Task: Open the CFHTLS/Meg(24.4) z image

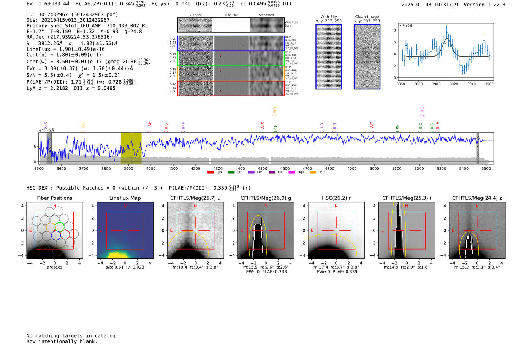Action: click(477, 231)
